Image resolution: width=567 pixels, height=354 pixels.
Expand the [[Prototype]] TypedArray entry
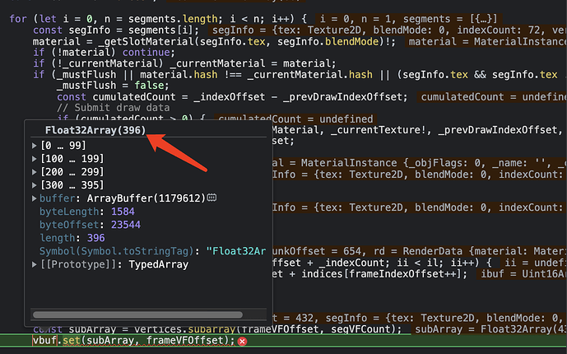(x=35, y=264)
